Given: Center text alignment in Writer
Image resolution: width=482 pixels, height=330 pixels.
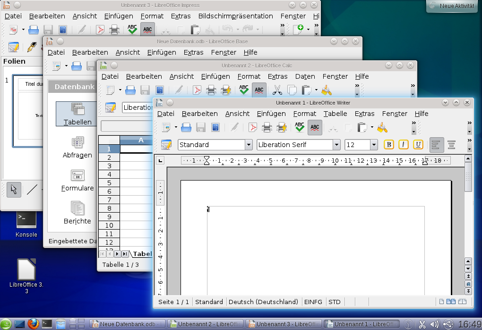Looking at the screenshot, I should click(x=451, y=145).
